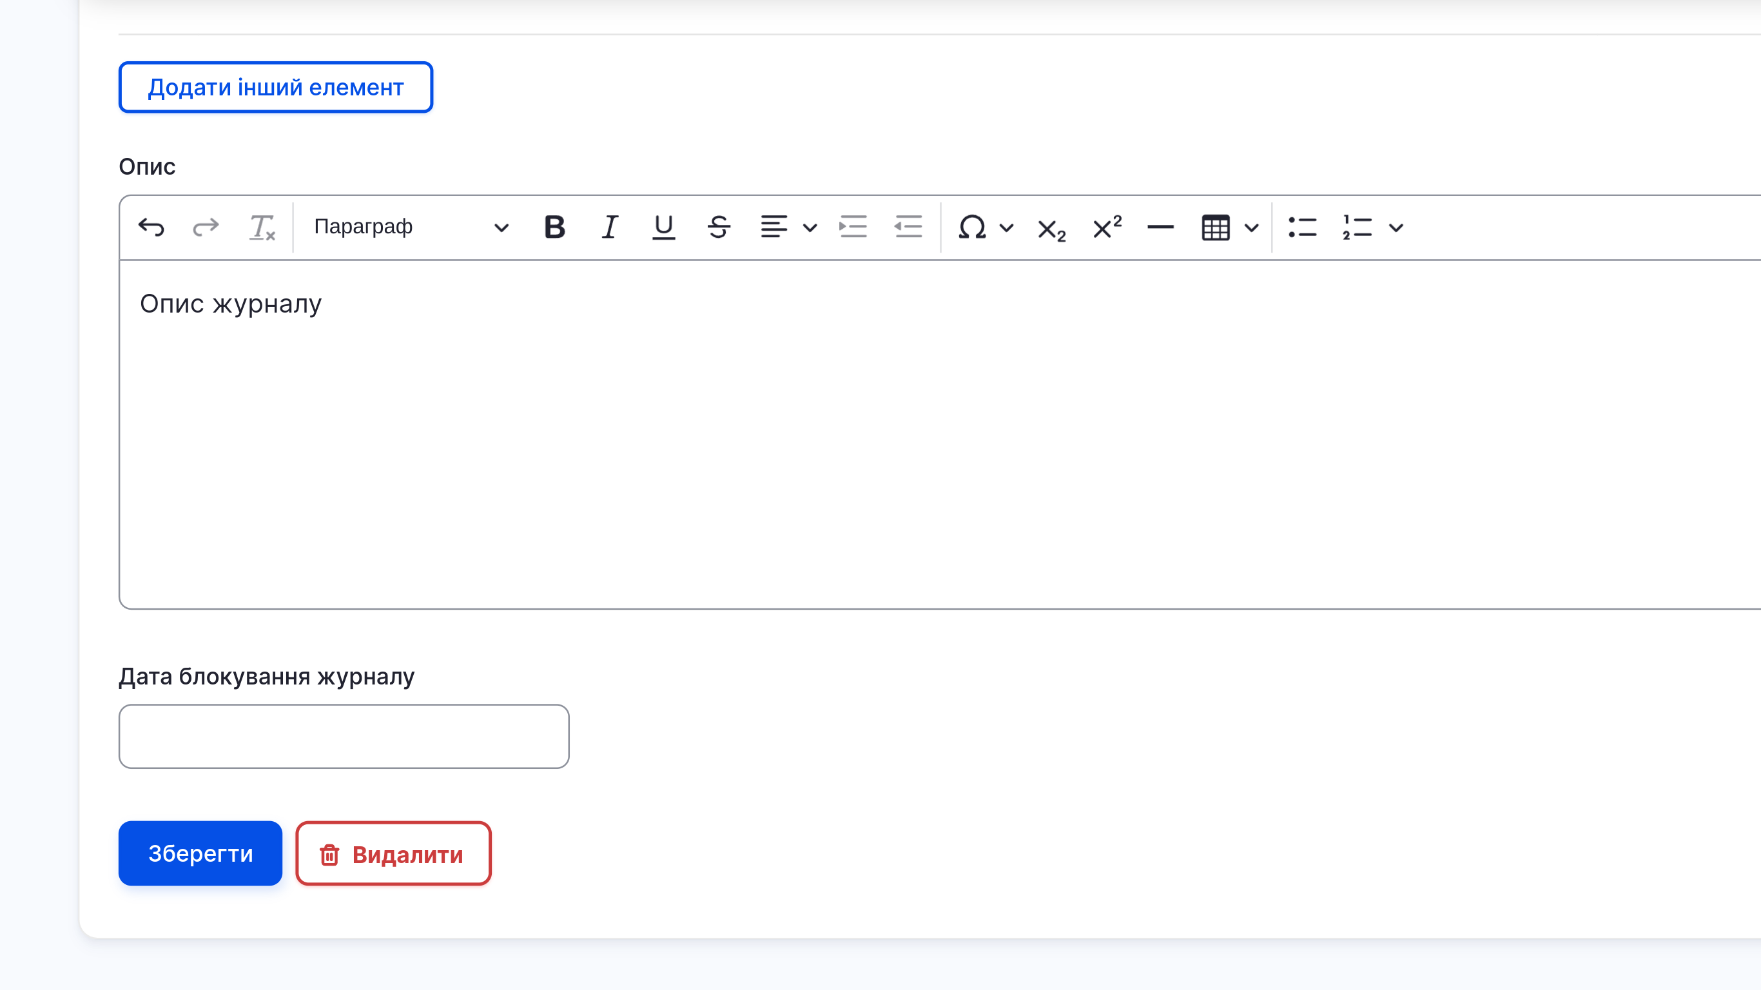1761x990 pixels.
Task: Undo the last editor change
Action: coord(151,228)
